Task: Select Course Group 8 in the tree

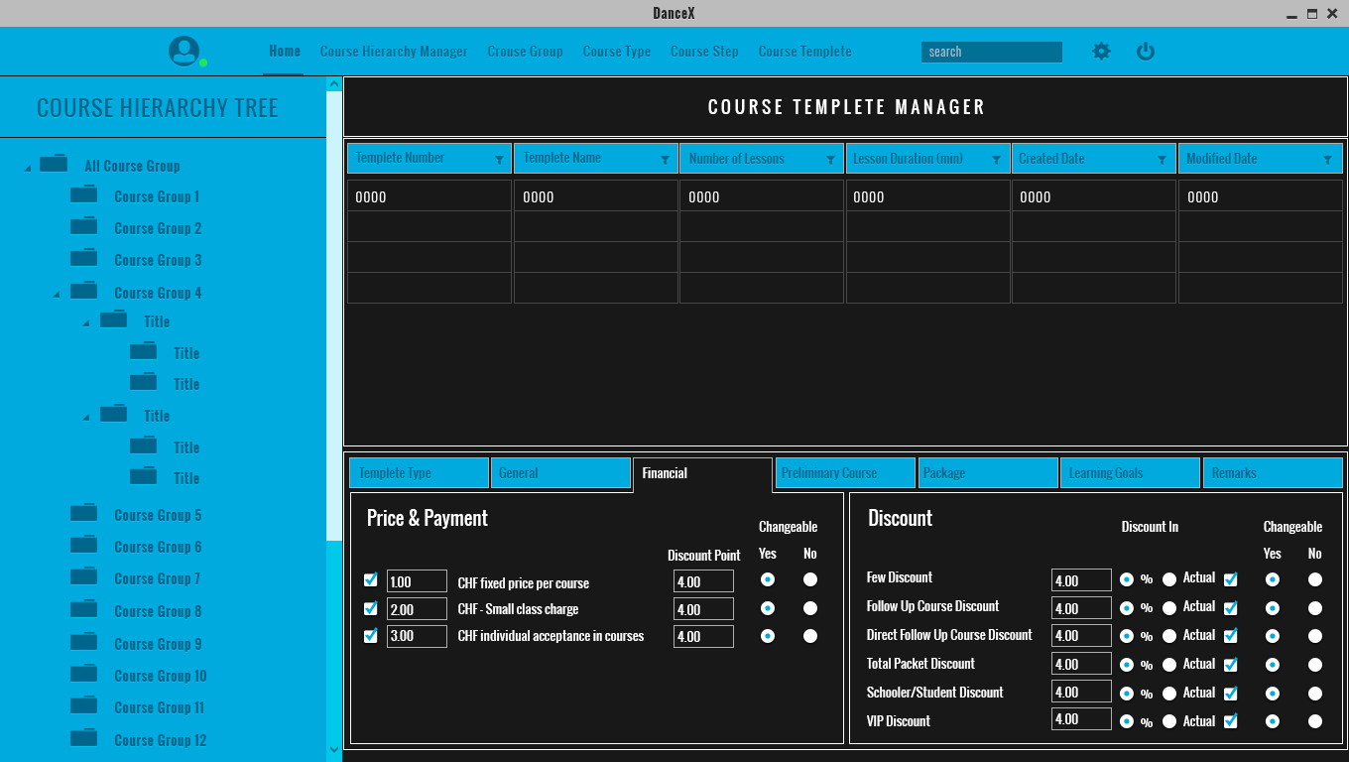Action: [158, 611]
